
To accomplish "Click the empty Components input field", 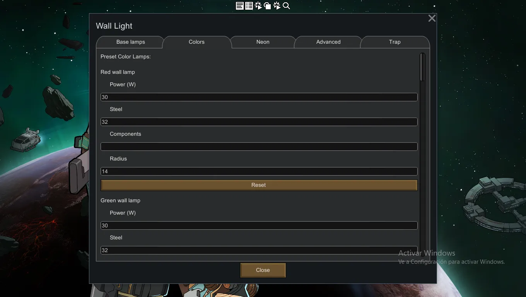I will tap(259, 147).
